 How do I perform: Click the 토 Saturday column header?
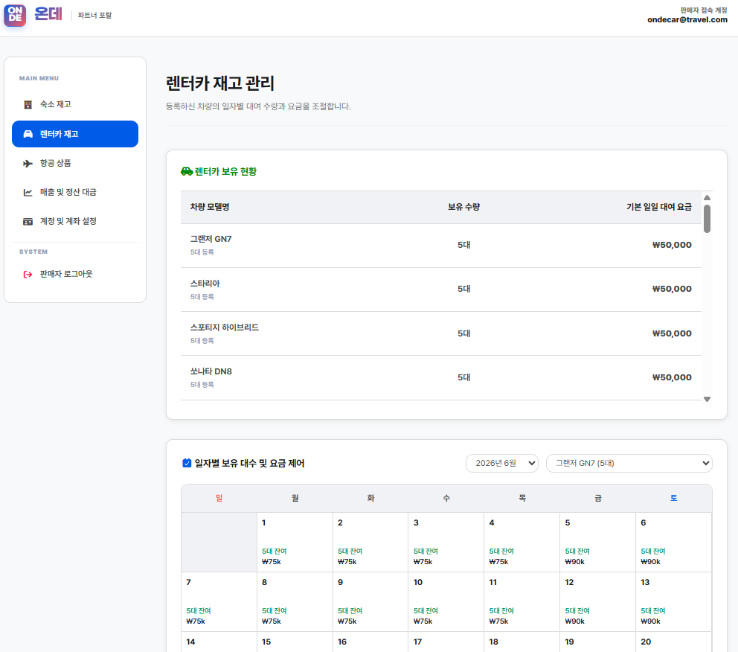click(673, 498)
